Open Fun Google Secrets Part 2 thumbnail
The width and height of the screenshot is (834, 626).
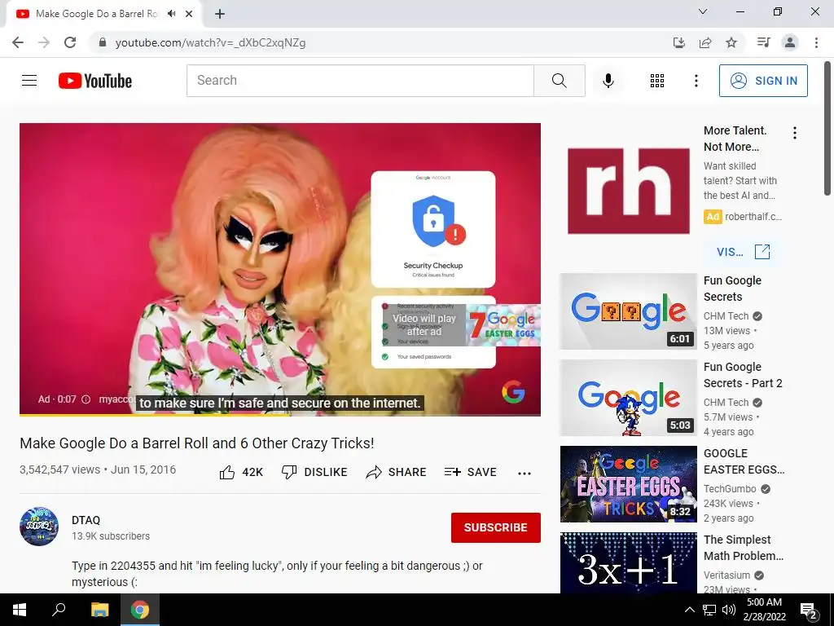628,398
